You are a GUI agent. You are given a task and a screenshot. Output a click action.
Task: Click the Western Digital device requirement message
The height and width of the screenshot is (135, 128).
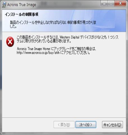coord(68,39)
